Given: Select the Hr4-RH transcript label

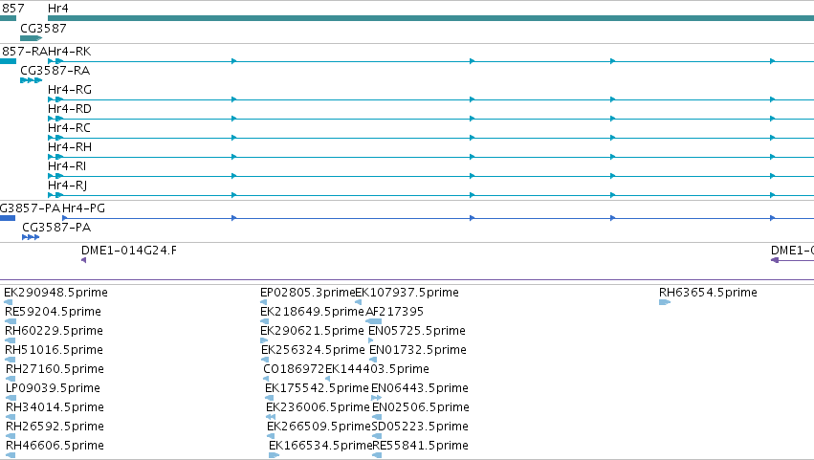Looking at the screenshot, I should (70, 147).
